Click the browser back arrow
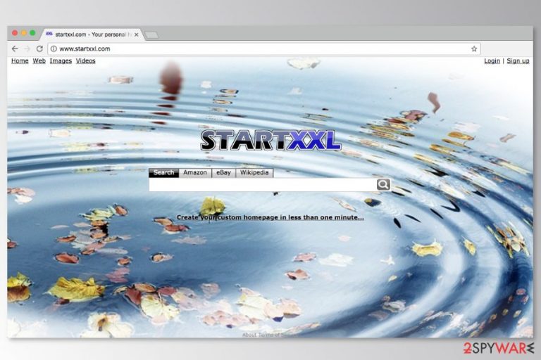Viewport: 541px width, 360px height. click(15, 49)
